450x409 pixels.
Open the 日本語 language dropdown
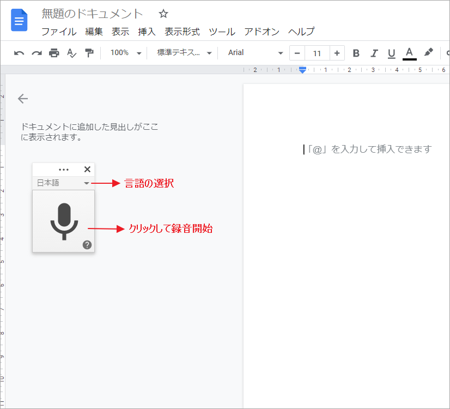click(x=63, y=183)
